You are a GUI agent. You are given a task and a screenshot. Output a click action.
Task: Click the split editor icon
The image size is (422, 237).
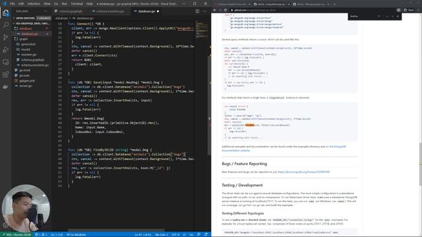[197, 11]
